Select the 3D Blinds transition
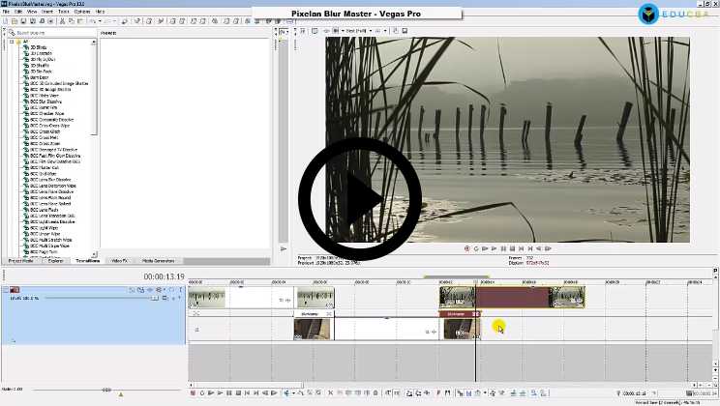 pyautogui.click(x=41, y=48)
